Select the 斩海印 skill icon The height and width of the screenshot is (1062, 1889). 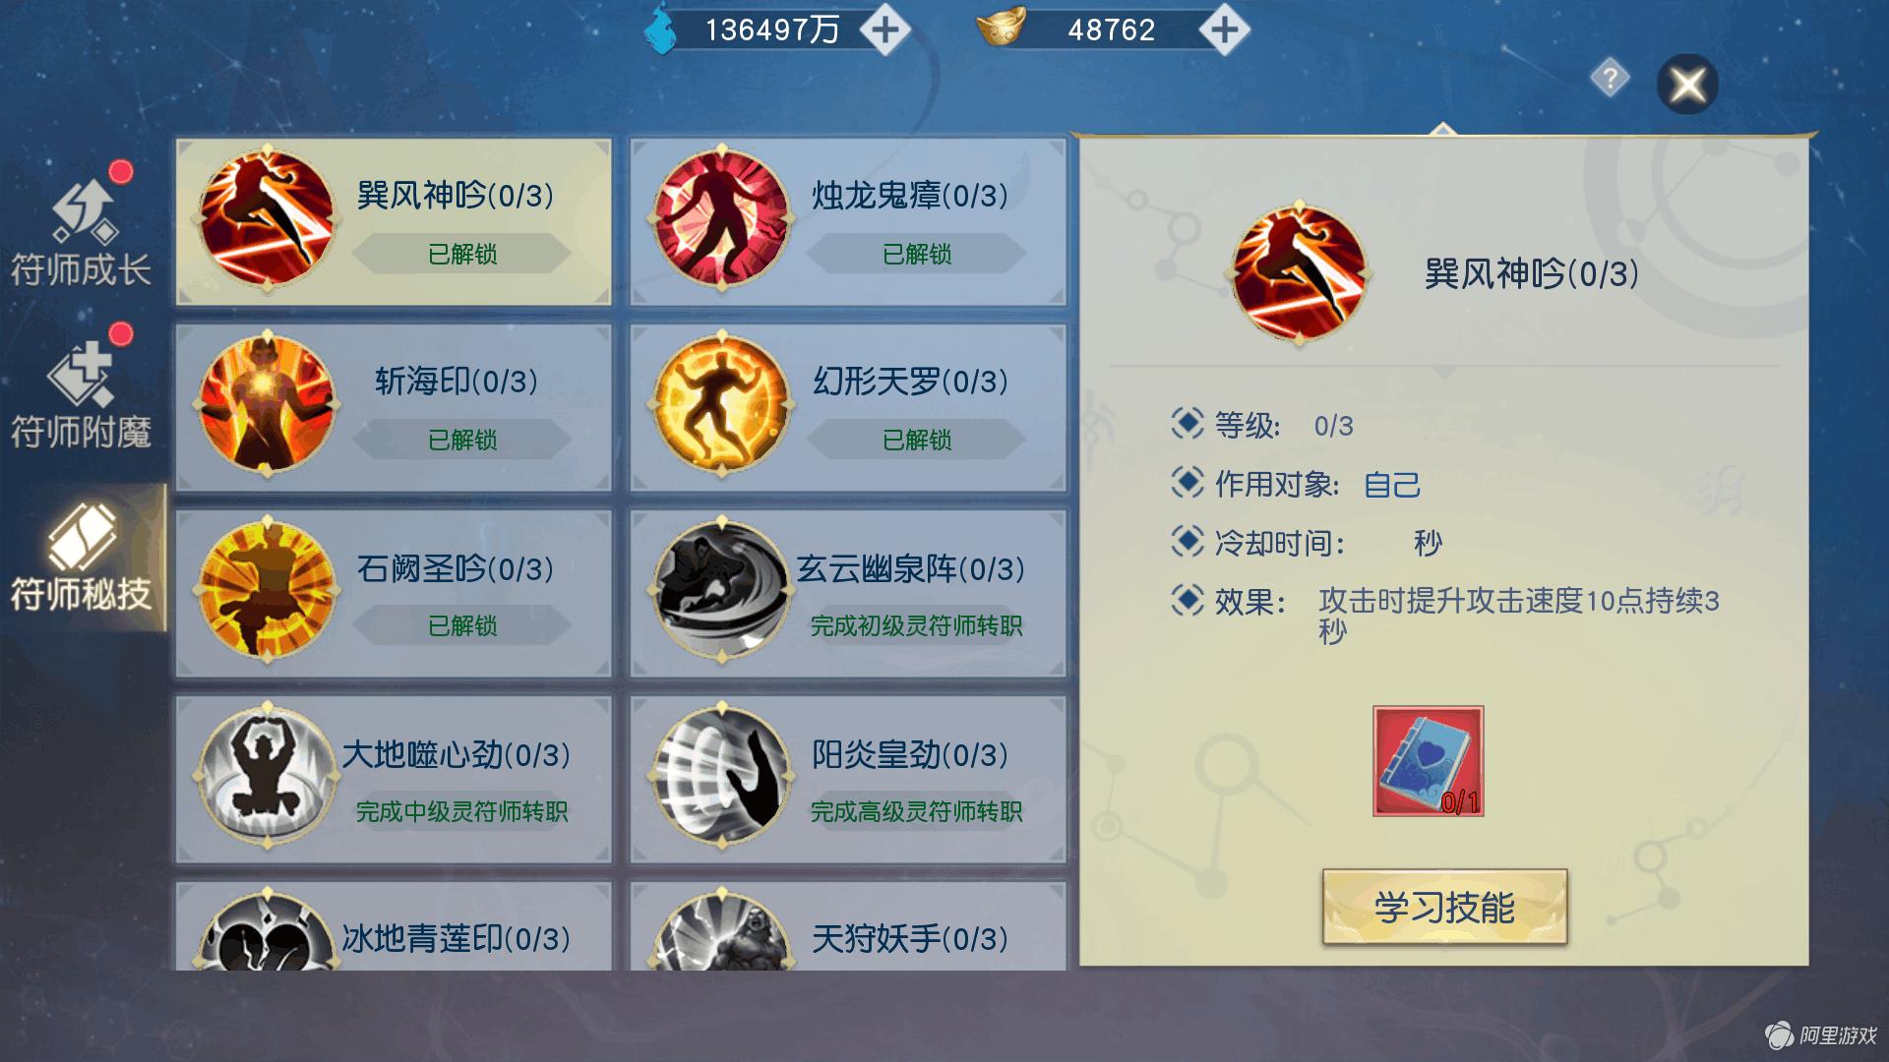(267, 405)
